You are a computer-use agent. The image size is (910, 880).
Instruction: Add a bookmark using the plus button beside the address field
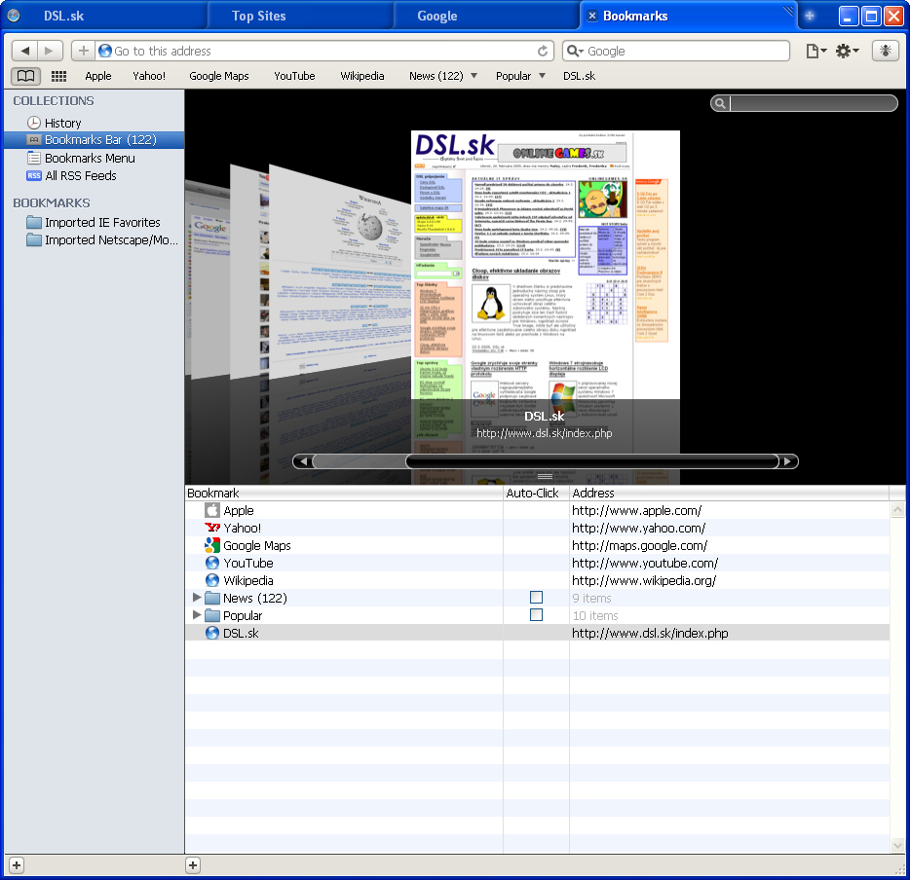(84, 51)
